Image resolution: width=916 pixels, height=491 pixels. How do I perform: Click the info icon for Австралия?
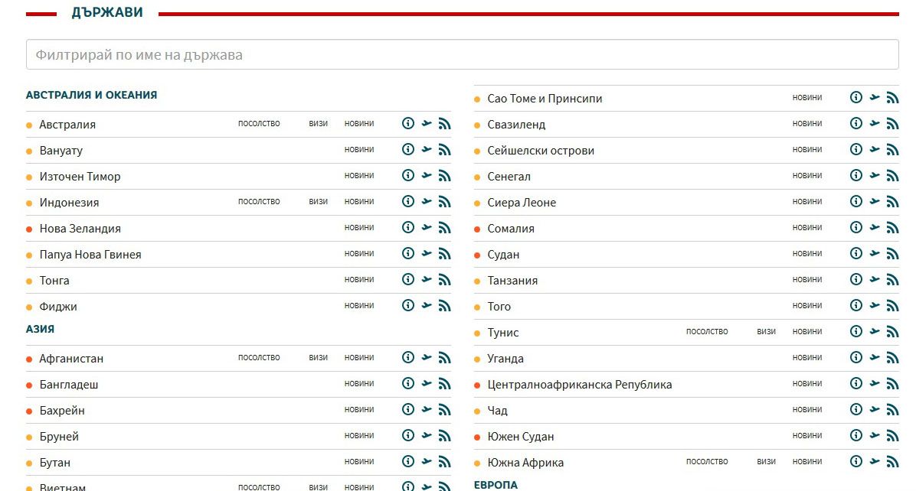point(408,124)
